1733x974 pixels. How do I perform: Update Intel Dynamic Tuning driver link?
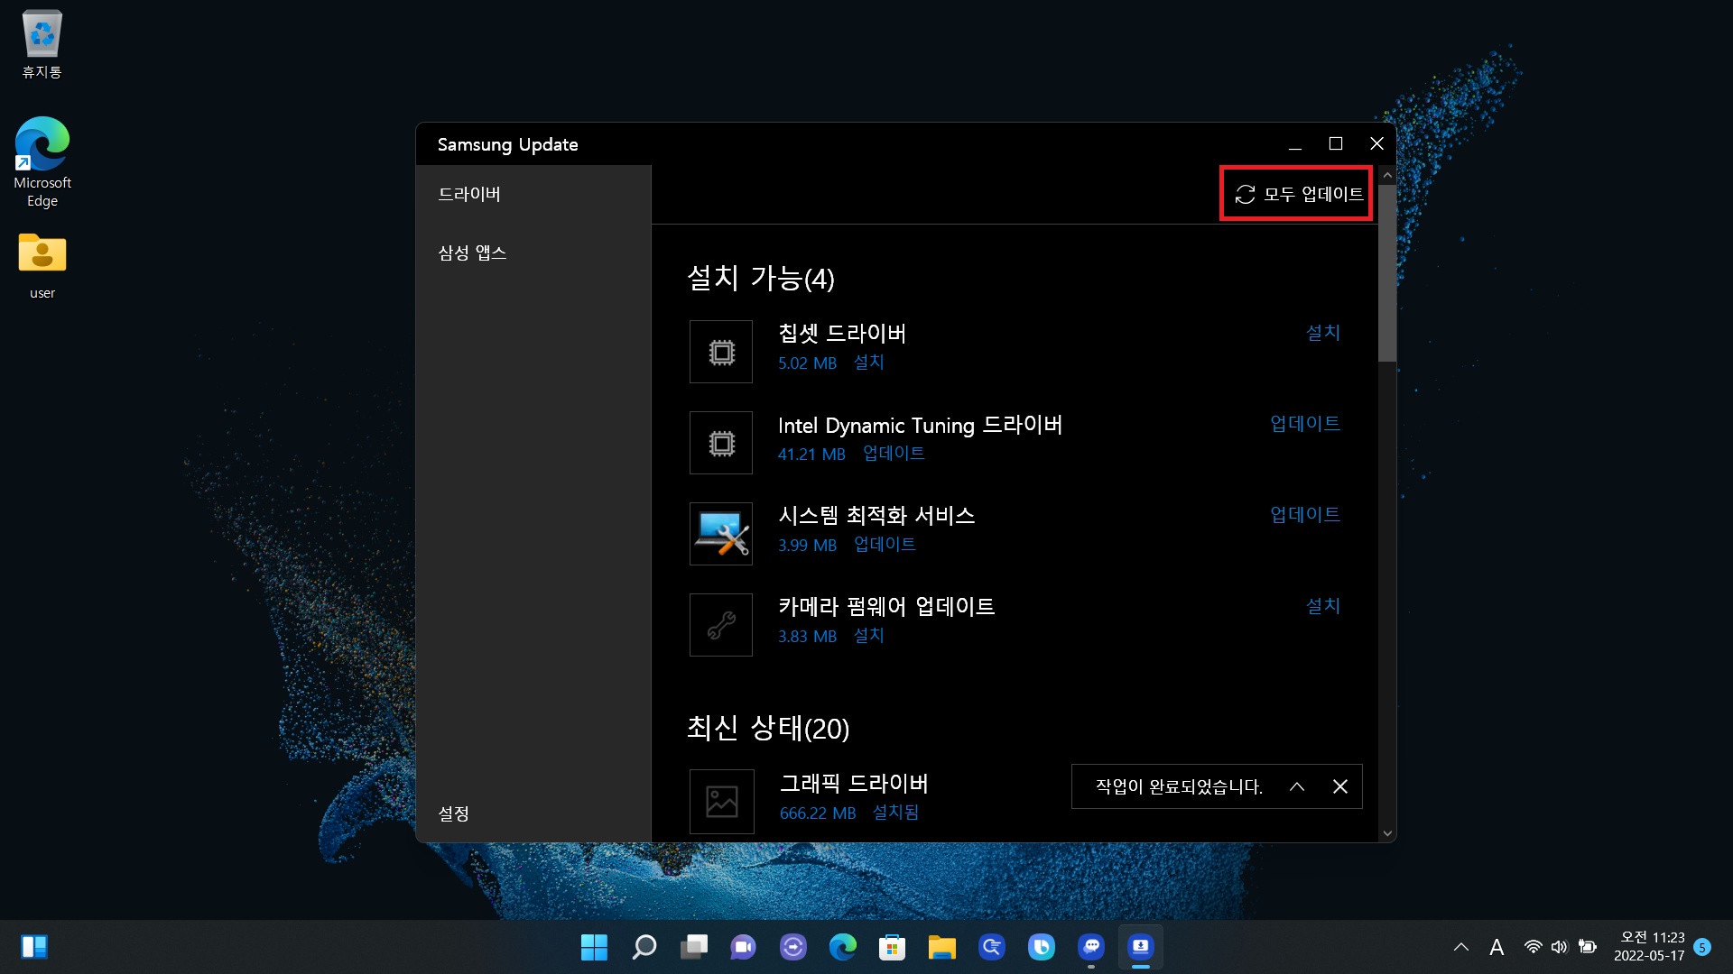tap(1304, 424)
